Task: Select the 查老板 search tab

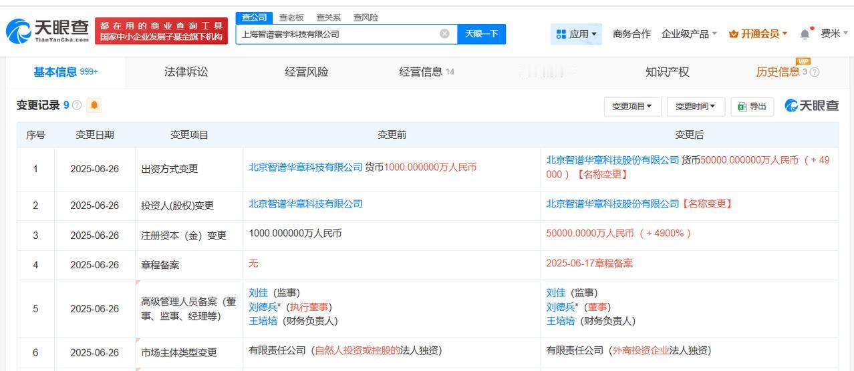Action: [x=291, y=17]
